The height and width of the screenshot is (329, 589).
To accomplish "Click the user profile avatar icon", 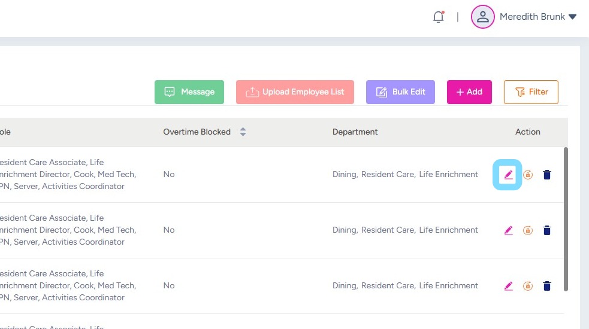I will [x=482, y=17].
